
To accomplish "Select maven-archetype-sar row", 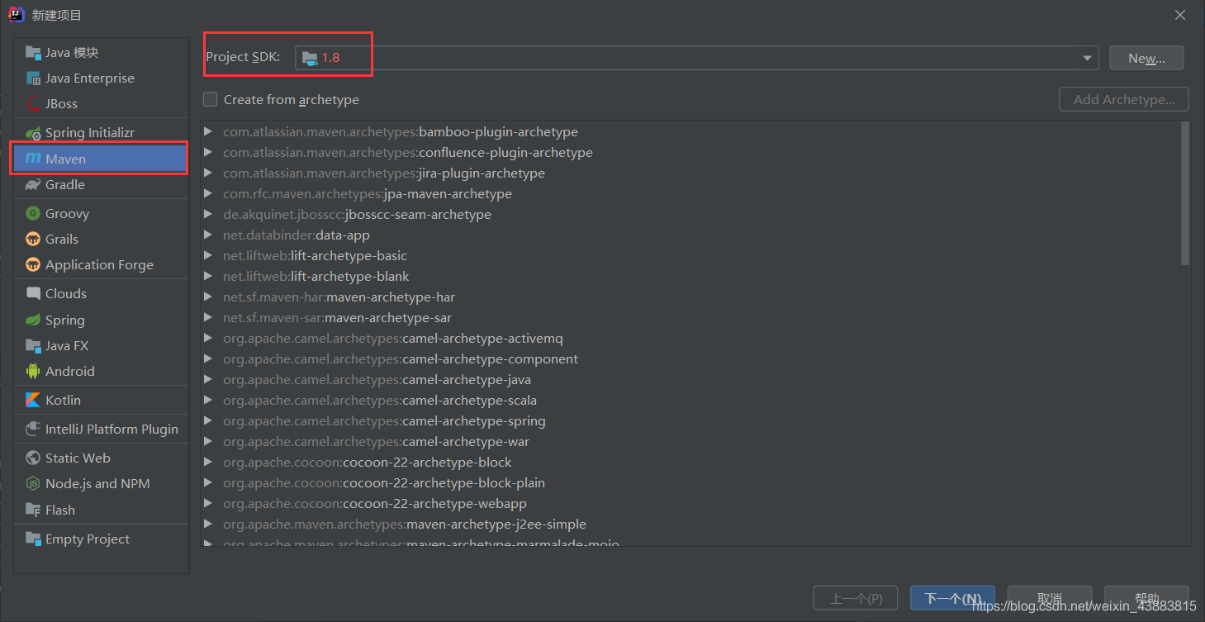I will tap(690, 318).
